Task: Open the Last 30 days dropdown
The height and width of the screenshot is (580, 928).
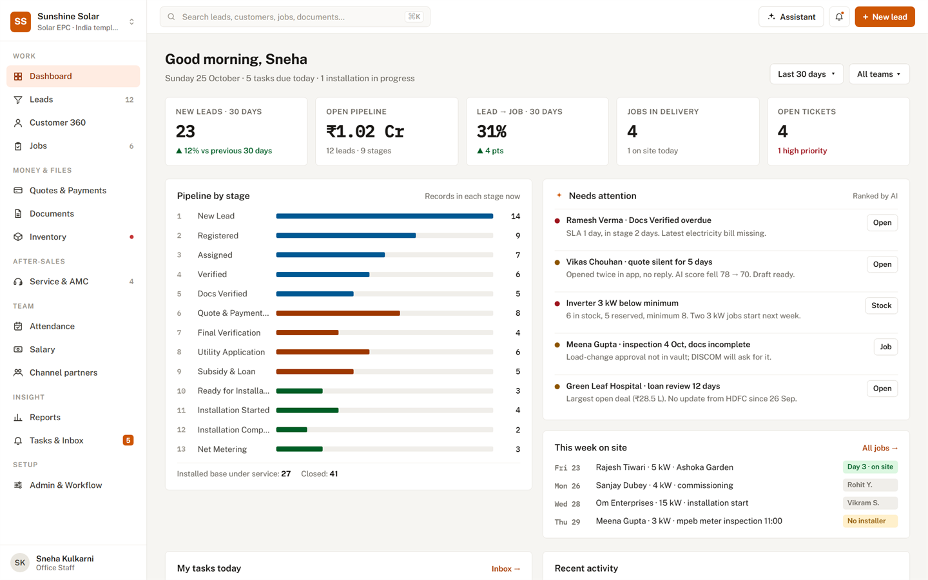Action: point(806,74)
